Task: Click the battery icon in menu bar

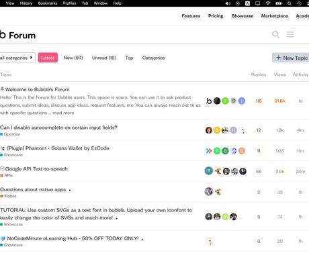Action: pyautogui.click(x=279, y=3)
